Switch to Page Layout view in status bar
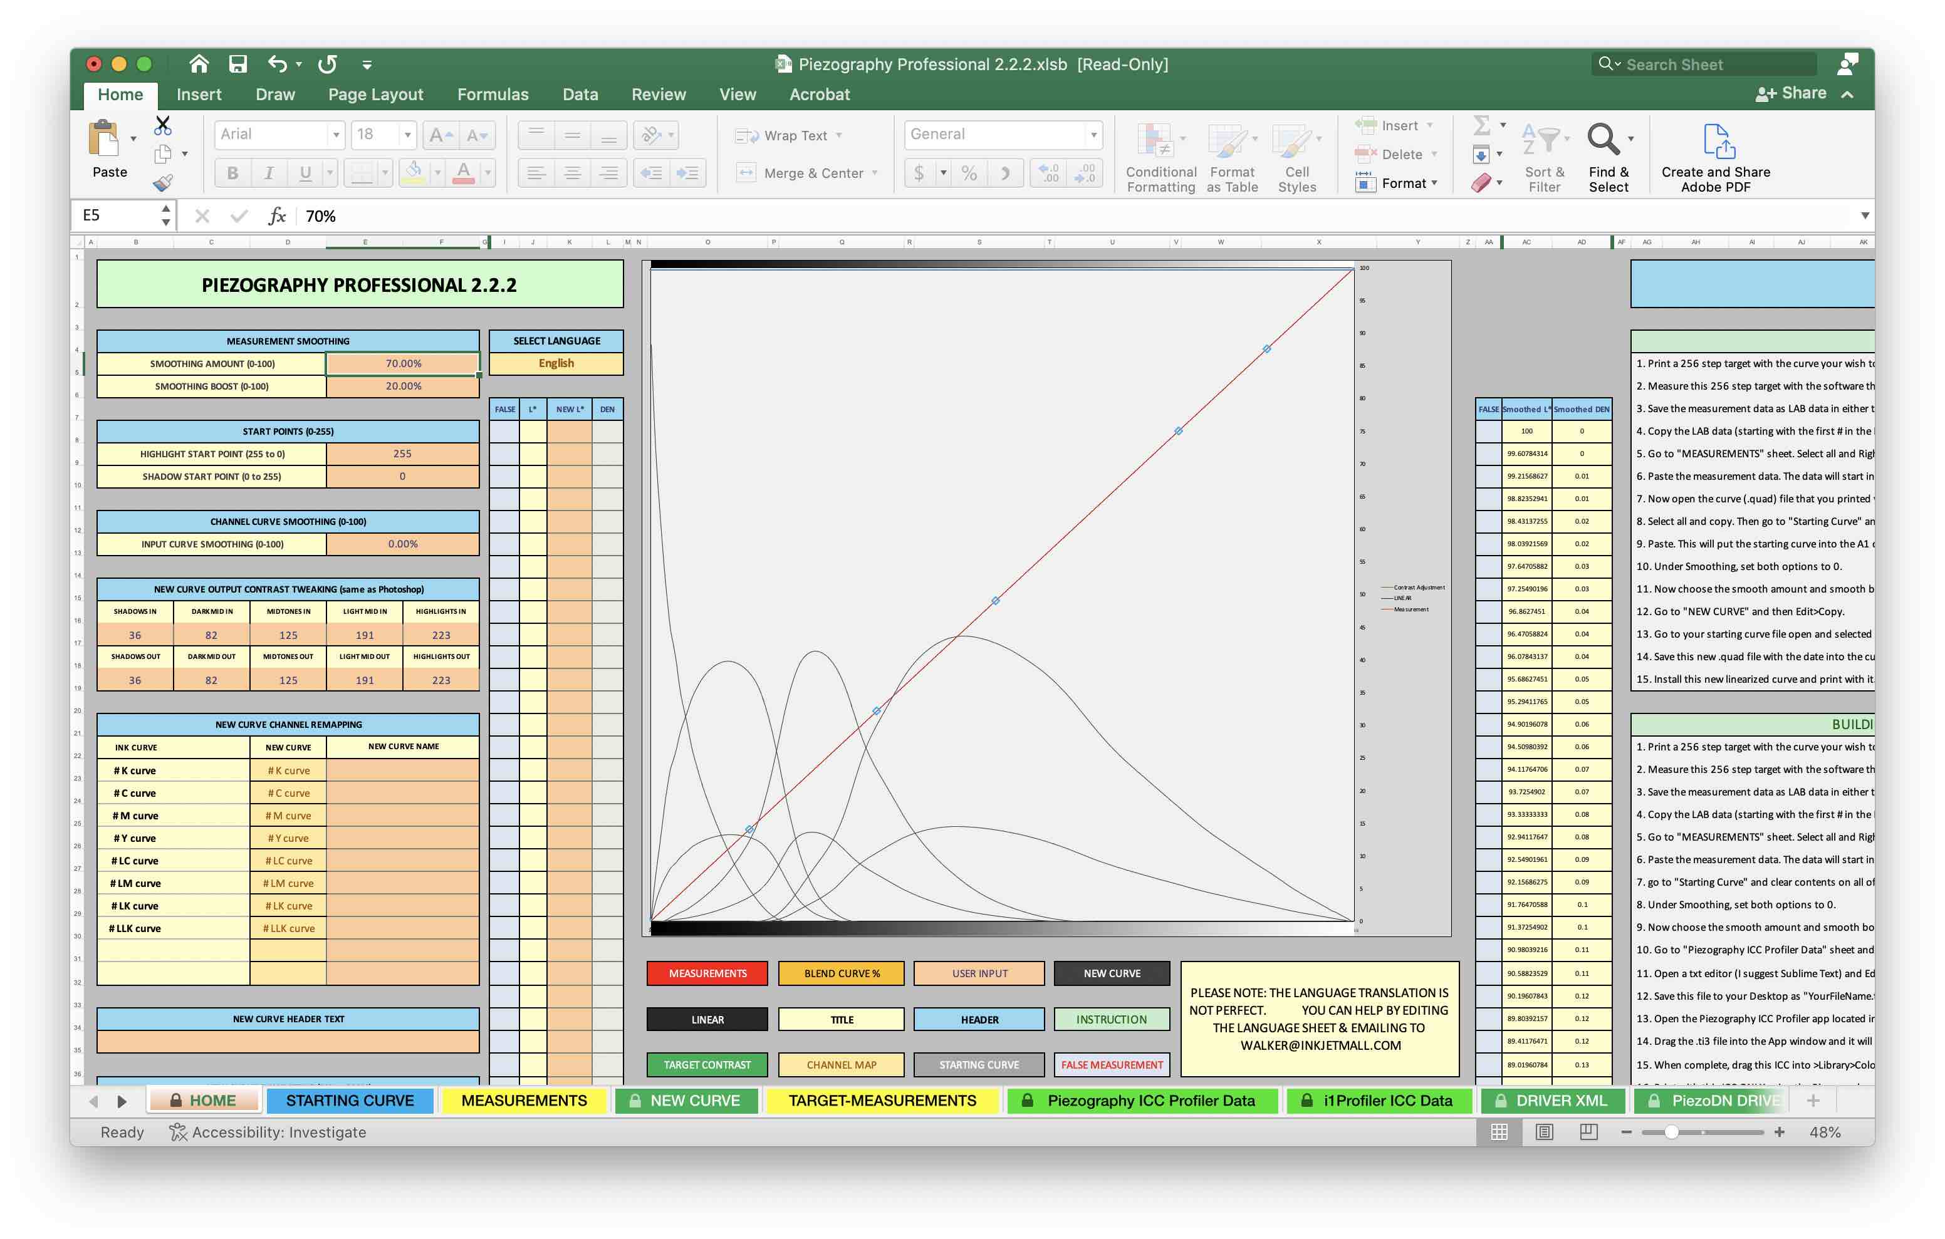This screenshot has height=1239, width=1945. coord(1543,1132)
